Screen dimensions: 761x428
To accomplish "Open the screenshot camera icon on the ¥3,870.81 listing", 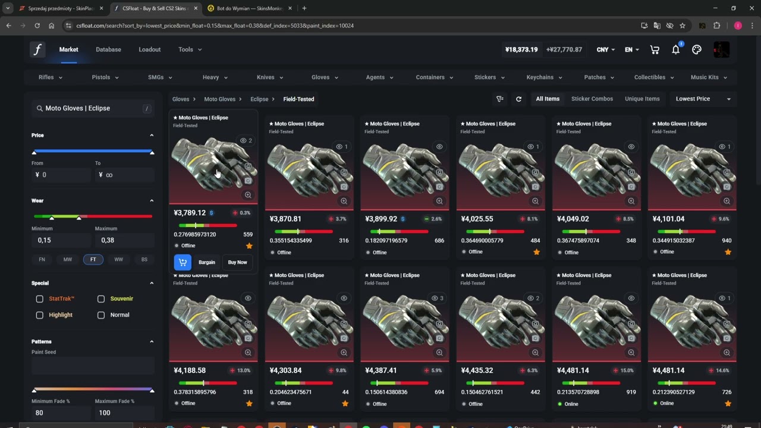I will pos(344,187).
